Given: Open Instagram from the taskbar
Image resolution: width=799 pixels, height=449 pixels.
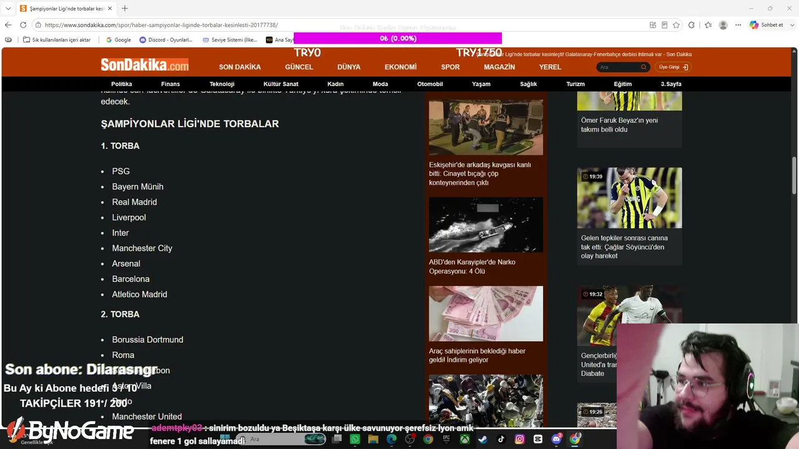Looking at the screenshot, I should click(x=520, y=439).
